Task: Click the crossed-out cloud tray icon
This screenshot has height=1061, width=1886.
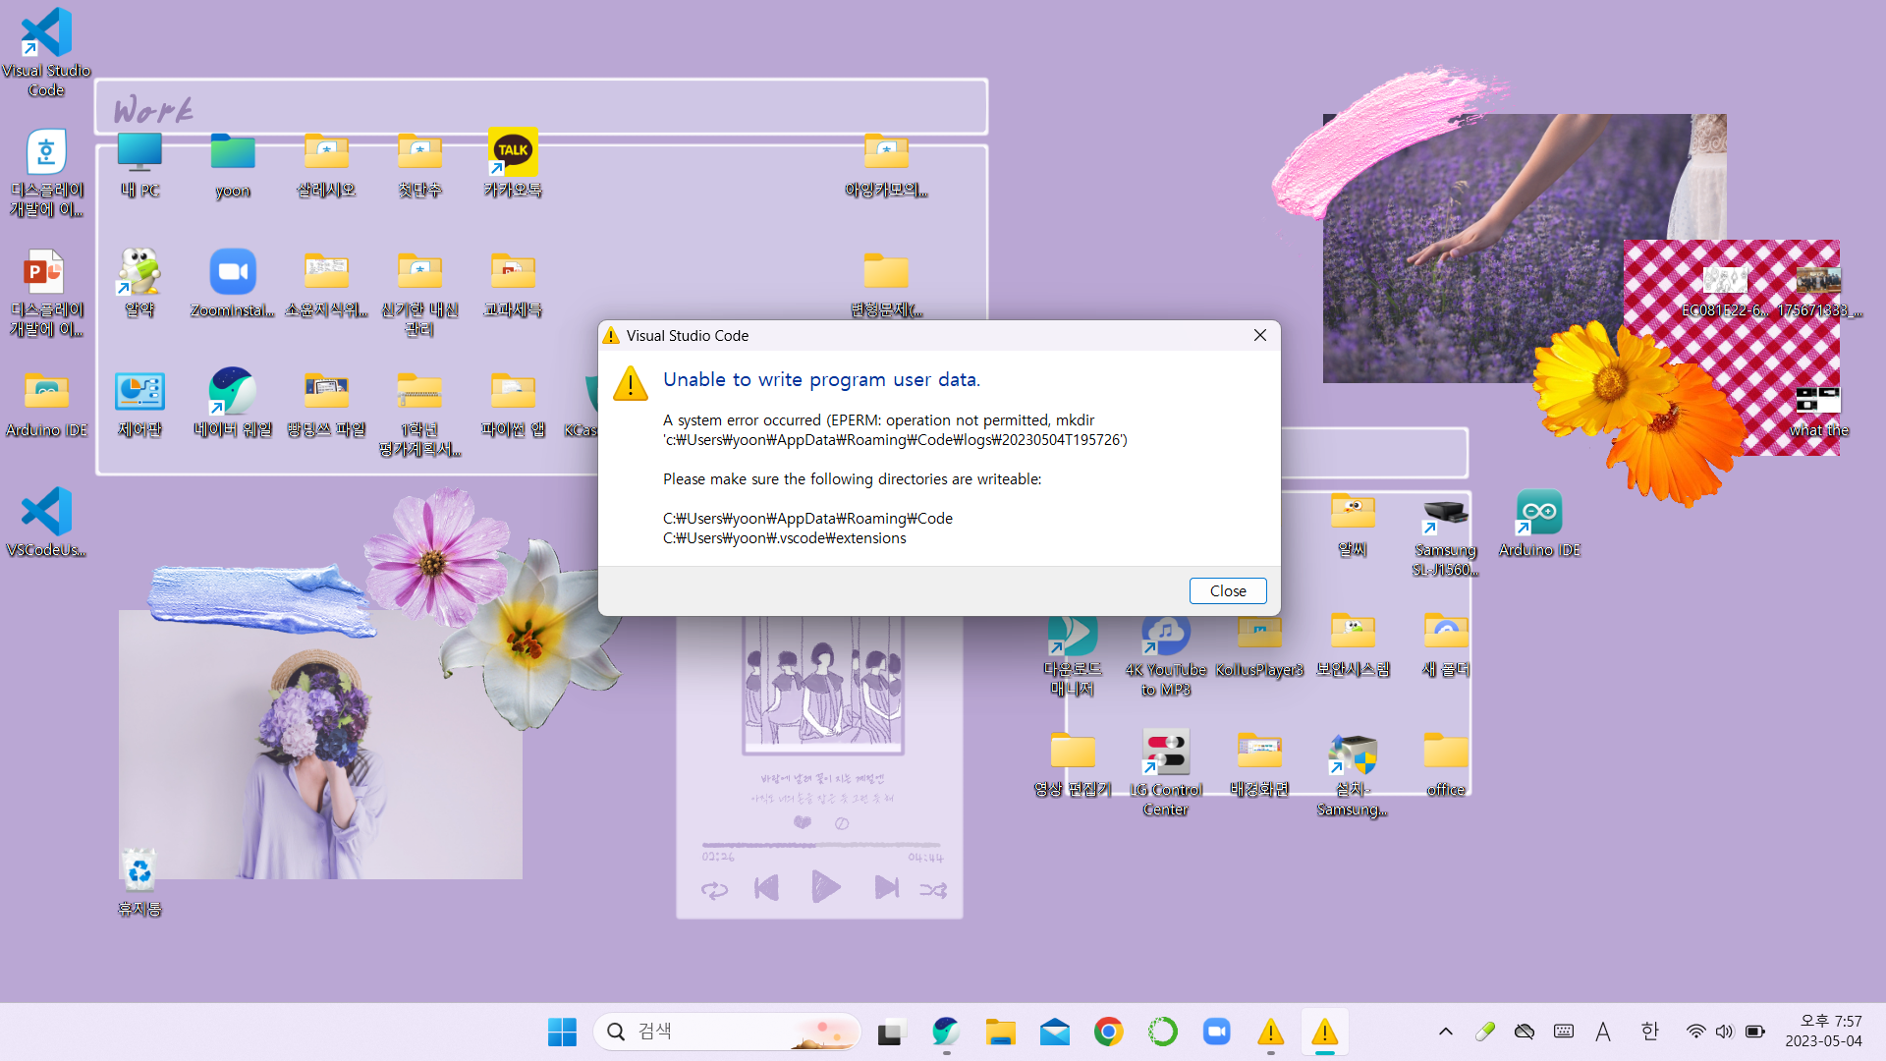Action: point(1525,1032)
